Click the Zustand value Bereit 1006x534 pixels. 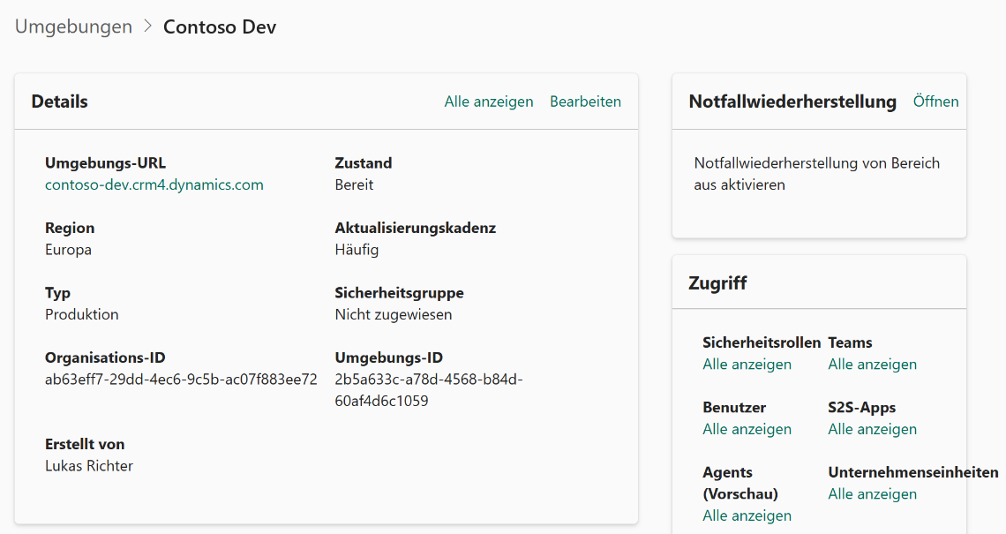pyautogui.click(x=354, y=184)
